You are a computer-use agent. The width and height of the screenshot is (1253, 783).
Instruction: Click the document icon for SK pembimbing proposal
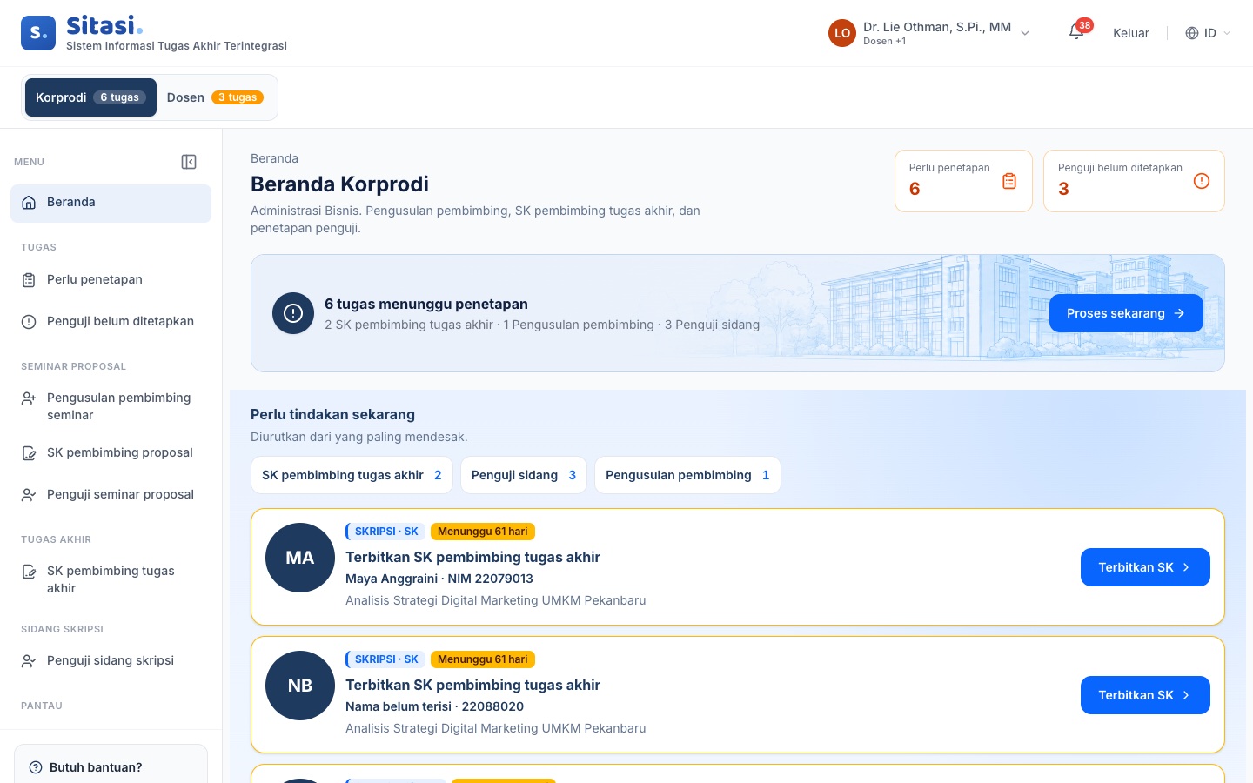(29, 453)
